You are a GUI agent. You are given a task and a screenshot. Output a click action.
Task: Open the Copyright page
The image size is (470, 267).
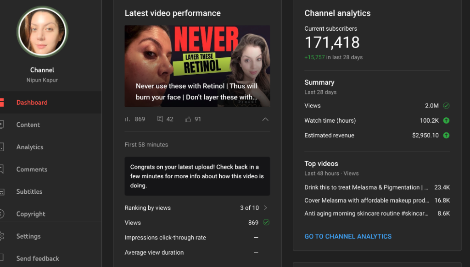point(31,214)
